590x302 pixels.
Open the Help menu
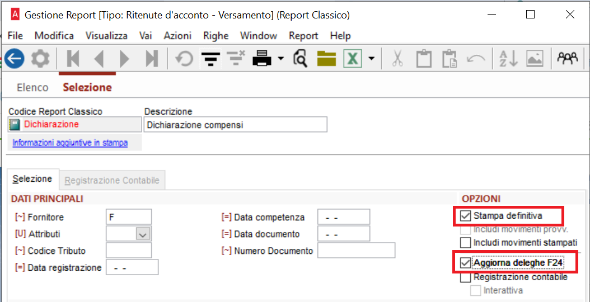click(x=340, y=36)
